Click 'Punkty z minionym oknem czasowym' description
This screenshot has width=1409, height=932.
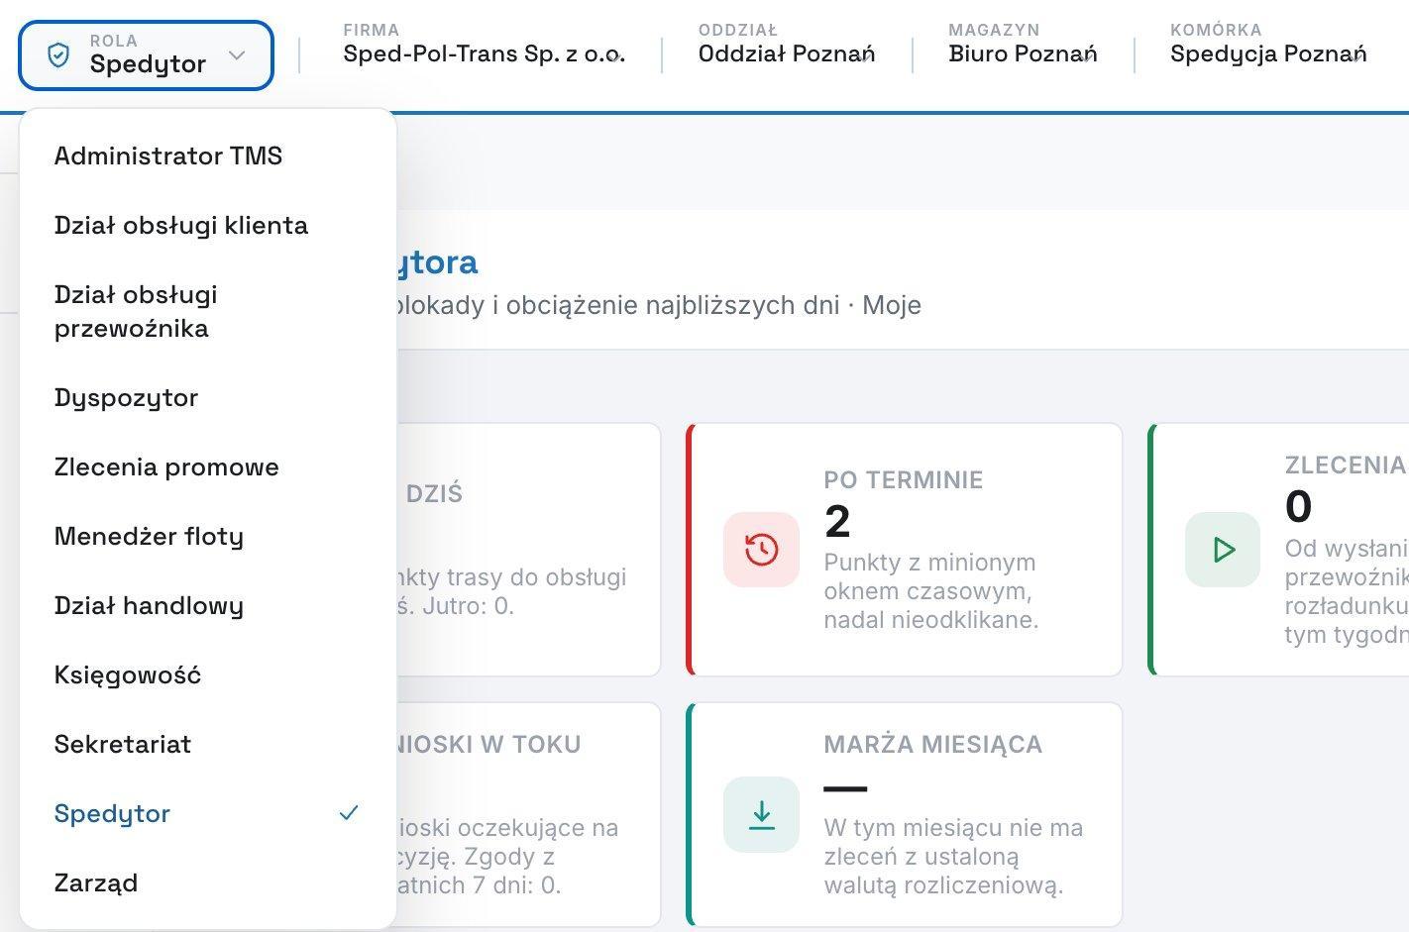[x=931, y=591]
